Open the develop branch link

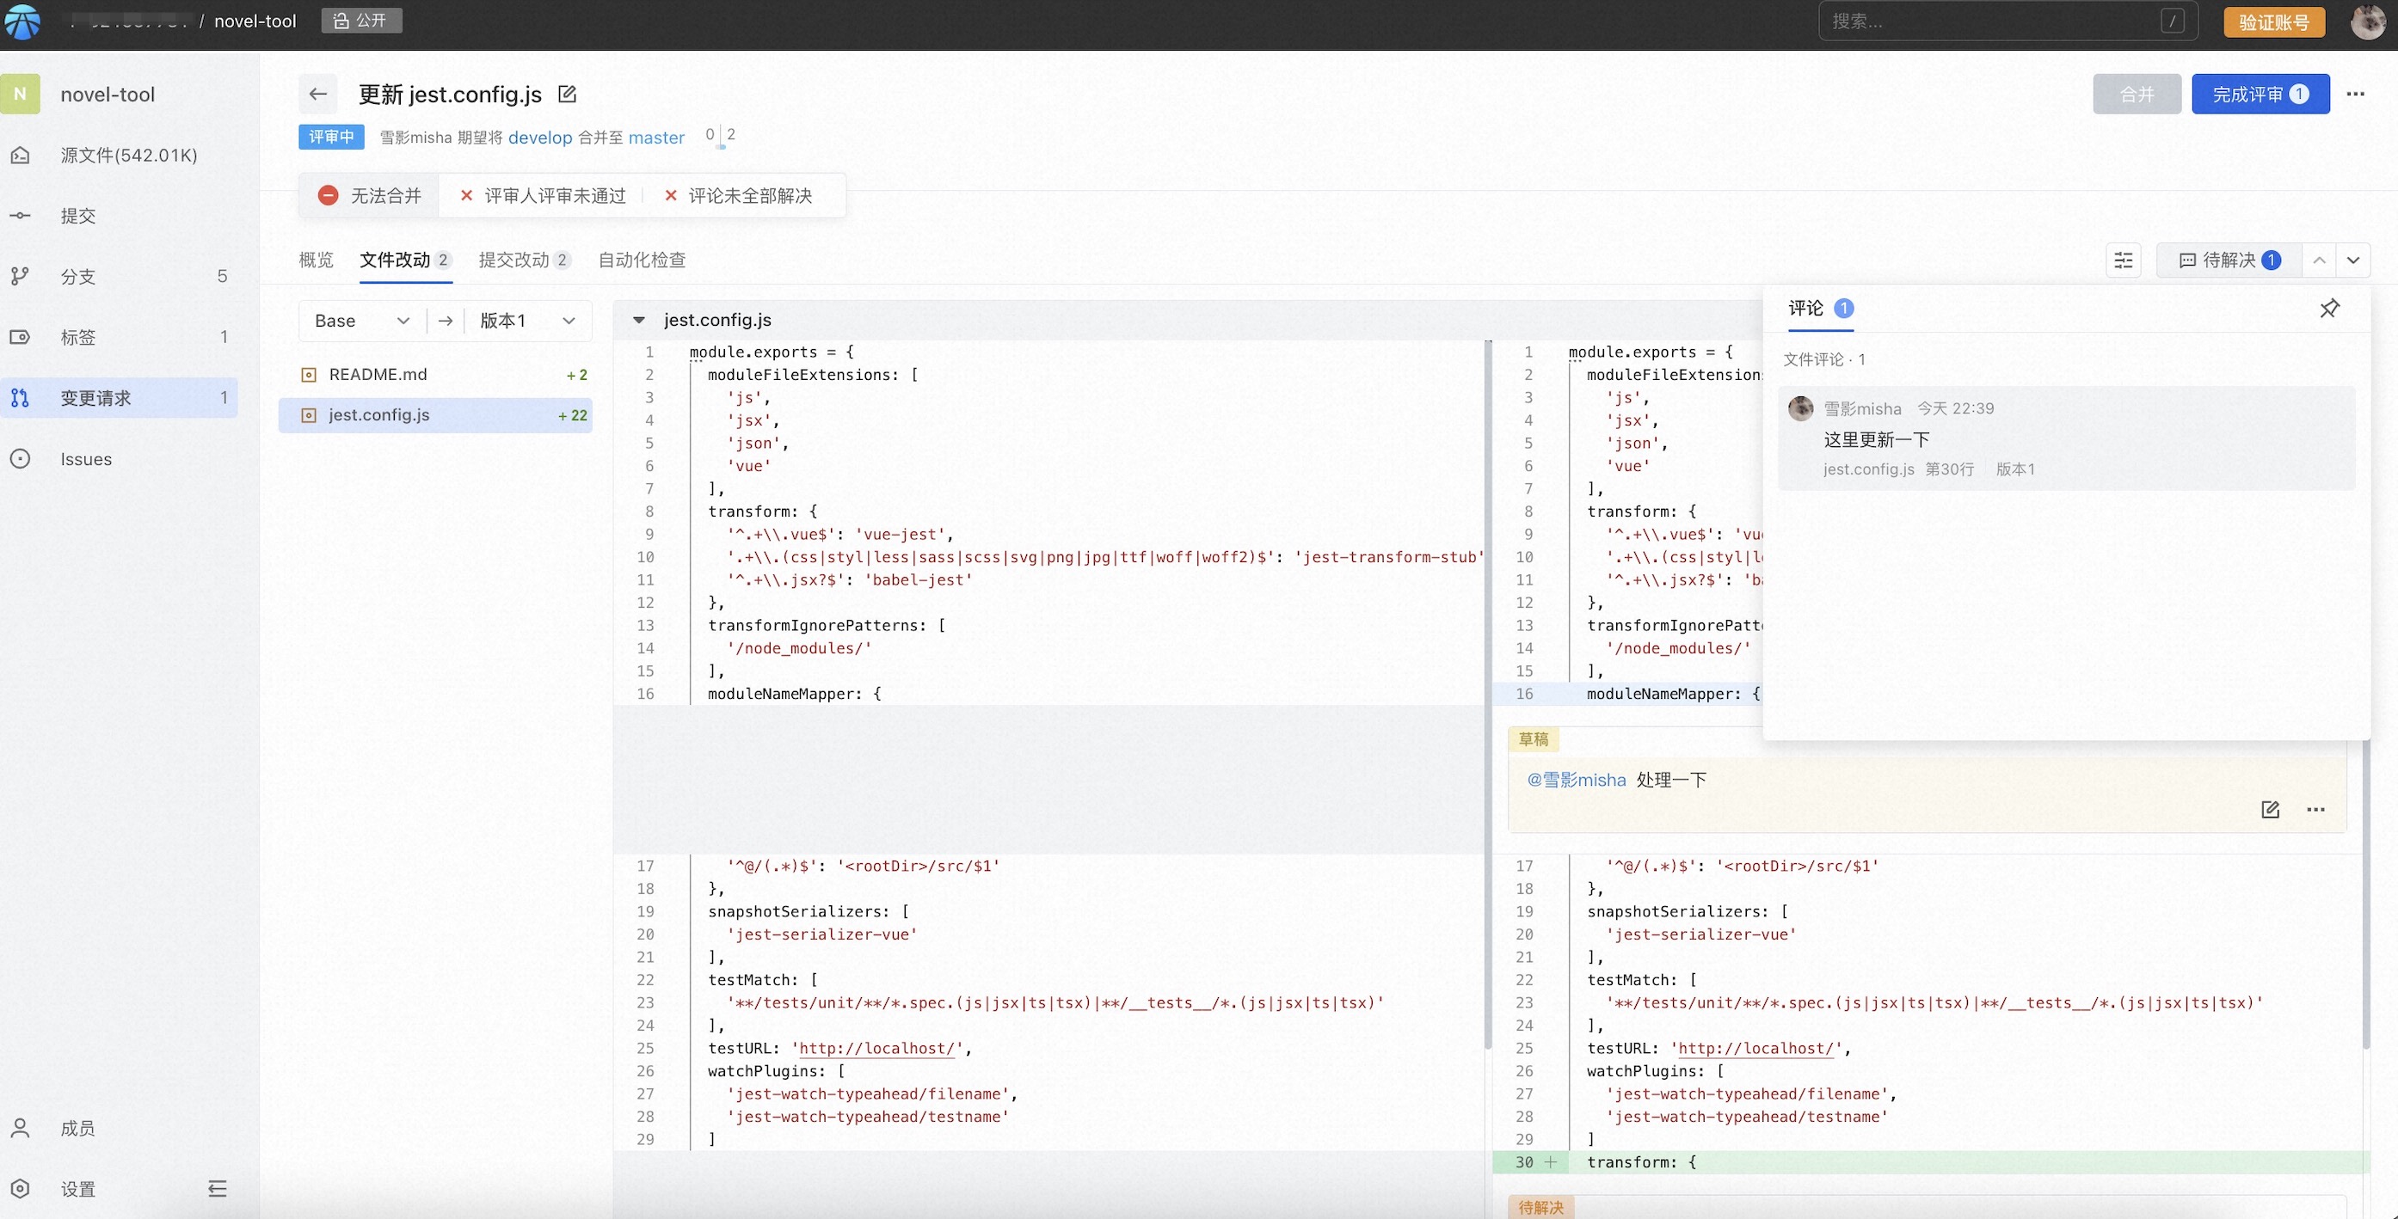(540, 137)
